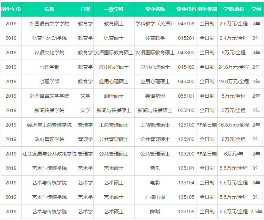The width and height of the screenshot is (264, 220).
Task: Select the 体育与运动学院 cell
Action: (49, 38)
